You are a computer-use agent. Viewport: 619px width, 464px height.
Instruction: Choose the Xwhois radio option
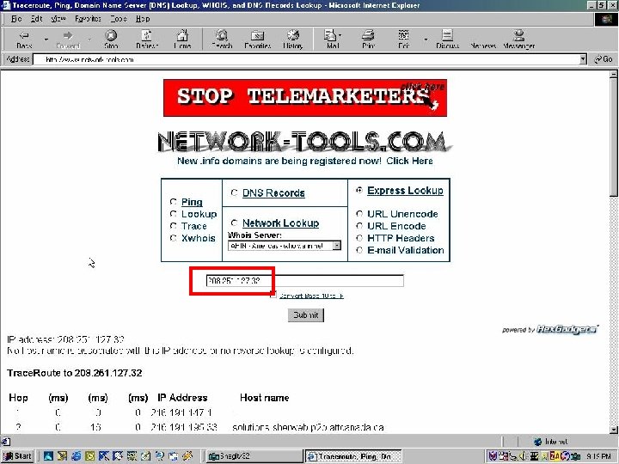click(173, 238)
